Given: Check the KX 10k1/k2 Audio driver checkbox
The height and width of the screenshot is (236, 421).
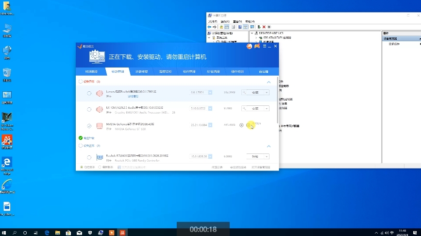Looking at the screenshot, I should (x=89, y=109).
